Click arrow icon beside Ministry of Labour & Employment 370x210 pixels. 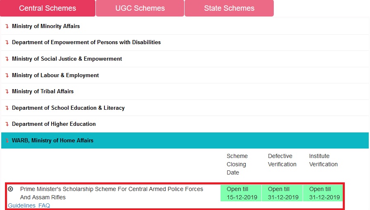[x=7, y=76]
